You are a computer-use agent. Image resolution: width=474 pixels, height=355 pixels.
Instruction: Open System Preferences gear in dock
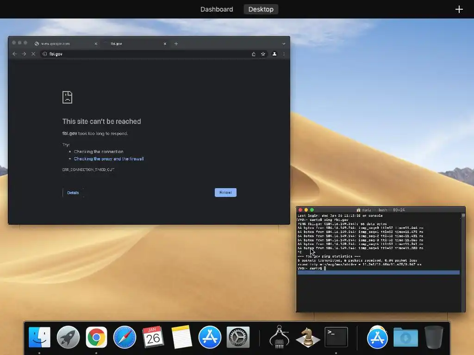point(238,337)
